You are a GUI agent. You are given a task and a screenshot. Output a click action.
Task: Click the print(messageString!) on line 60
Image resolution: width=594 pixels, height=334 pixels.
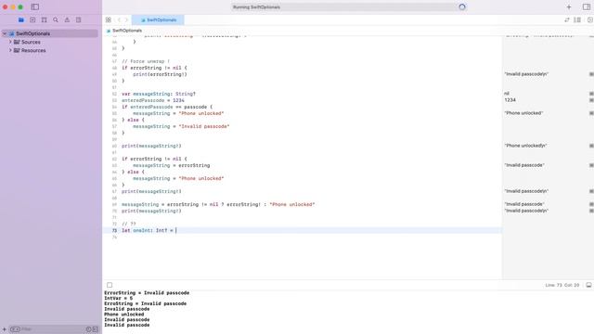151,146
